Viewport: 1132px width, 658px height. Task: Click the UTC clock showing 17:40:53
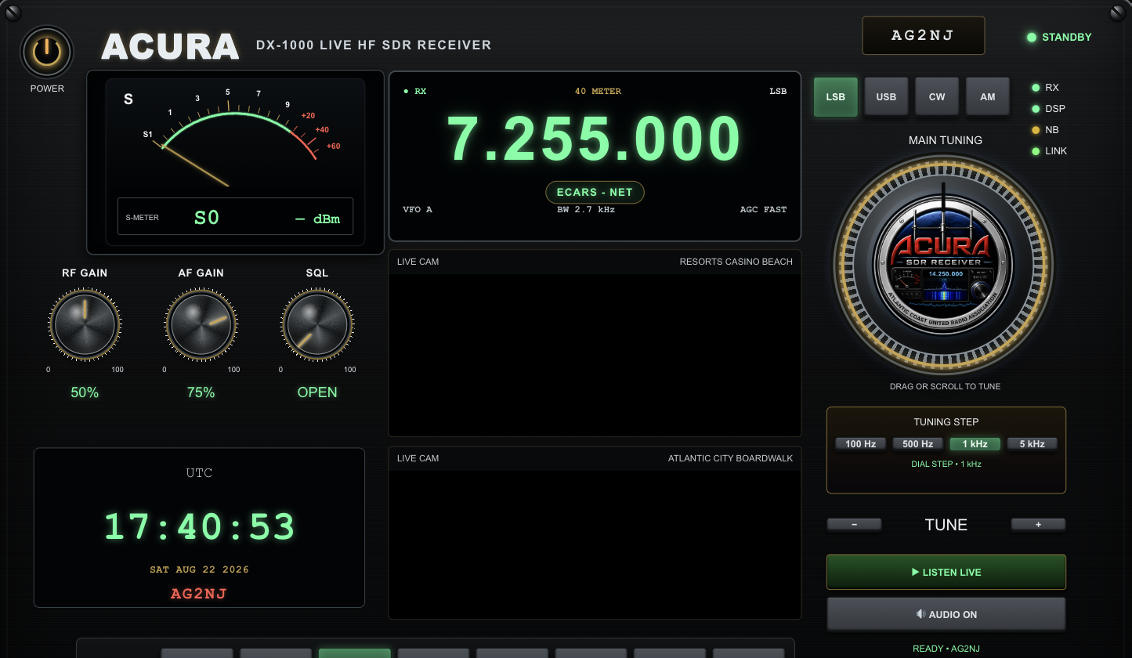[x=199, y=527]
